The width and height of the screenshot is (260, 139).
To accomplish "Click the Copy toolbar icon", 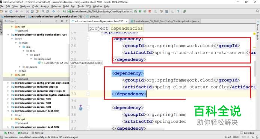I will pyautogui.click(x=32, y=11).
